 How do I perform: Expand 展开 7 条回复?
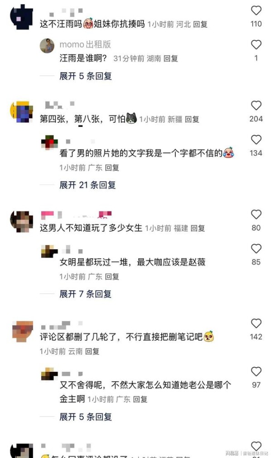pos(86,294)
